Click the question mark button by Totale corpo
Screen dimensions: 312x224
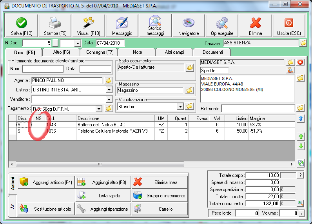(x=300, y=175)
